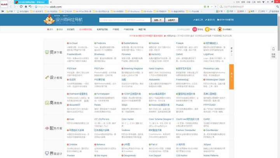Open the ForWallpaper link

coord(103,94)
